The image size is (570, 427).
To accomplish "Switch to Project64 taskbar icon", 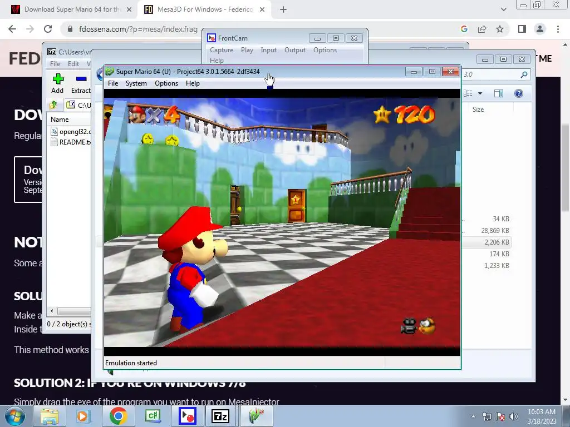I will pos(255,416).
